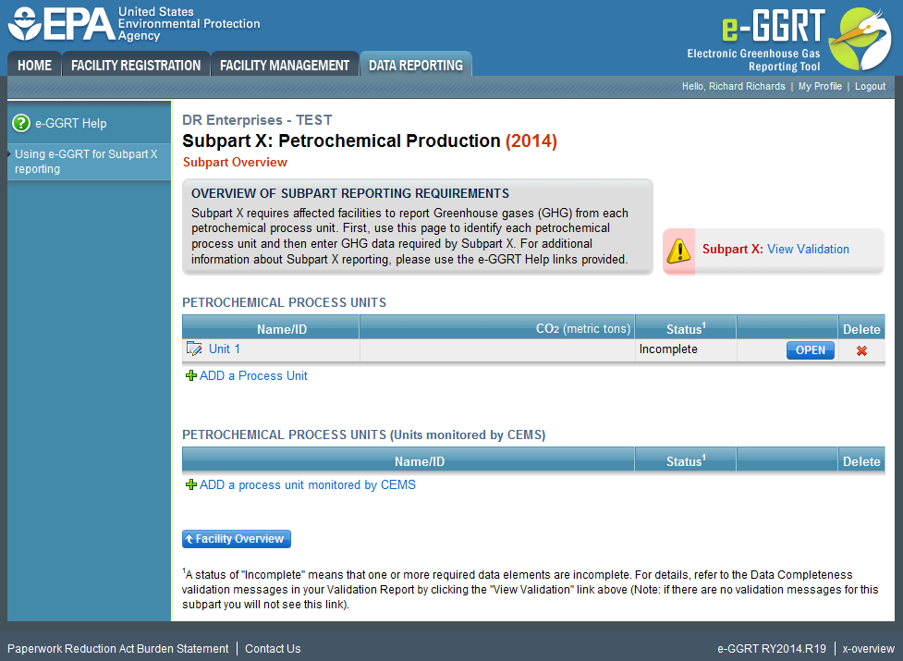This screenshot has height=661, width=903.
Task: Click the Subpart Overview heading text
Action: click(x=235, y=163)
